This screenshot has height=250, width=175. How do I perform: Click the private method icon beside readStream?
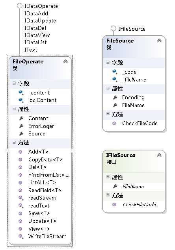coord(21,198)
